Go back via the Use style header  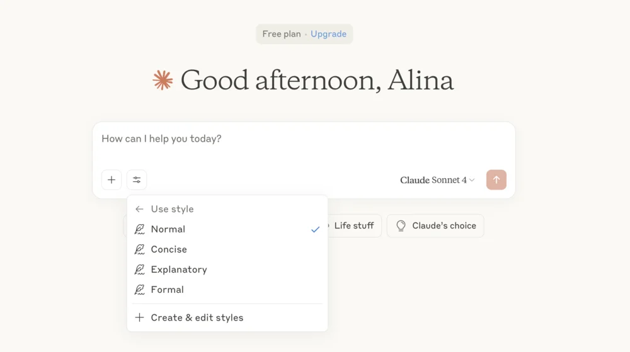pos(172,209)
